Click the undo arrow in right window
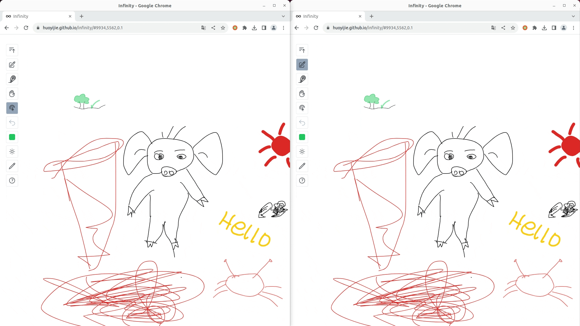580x326 pixels. 302,123
